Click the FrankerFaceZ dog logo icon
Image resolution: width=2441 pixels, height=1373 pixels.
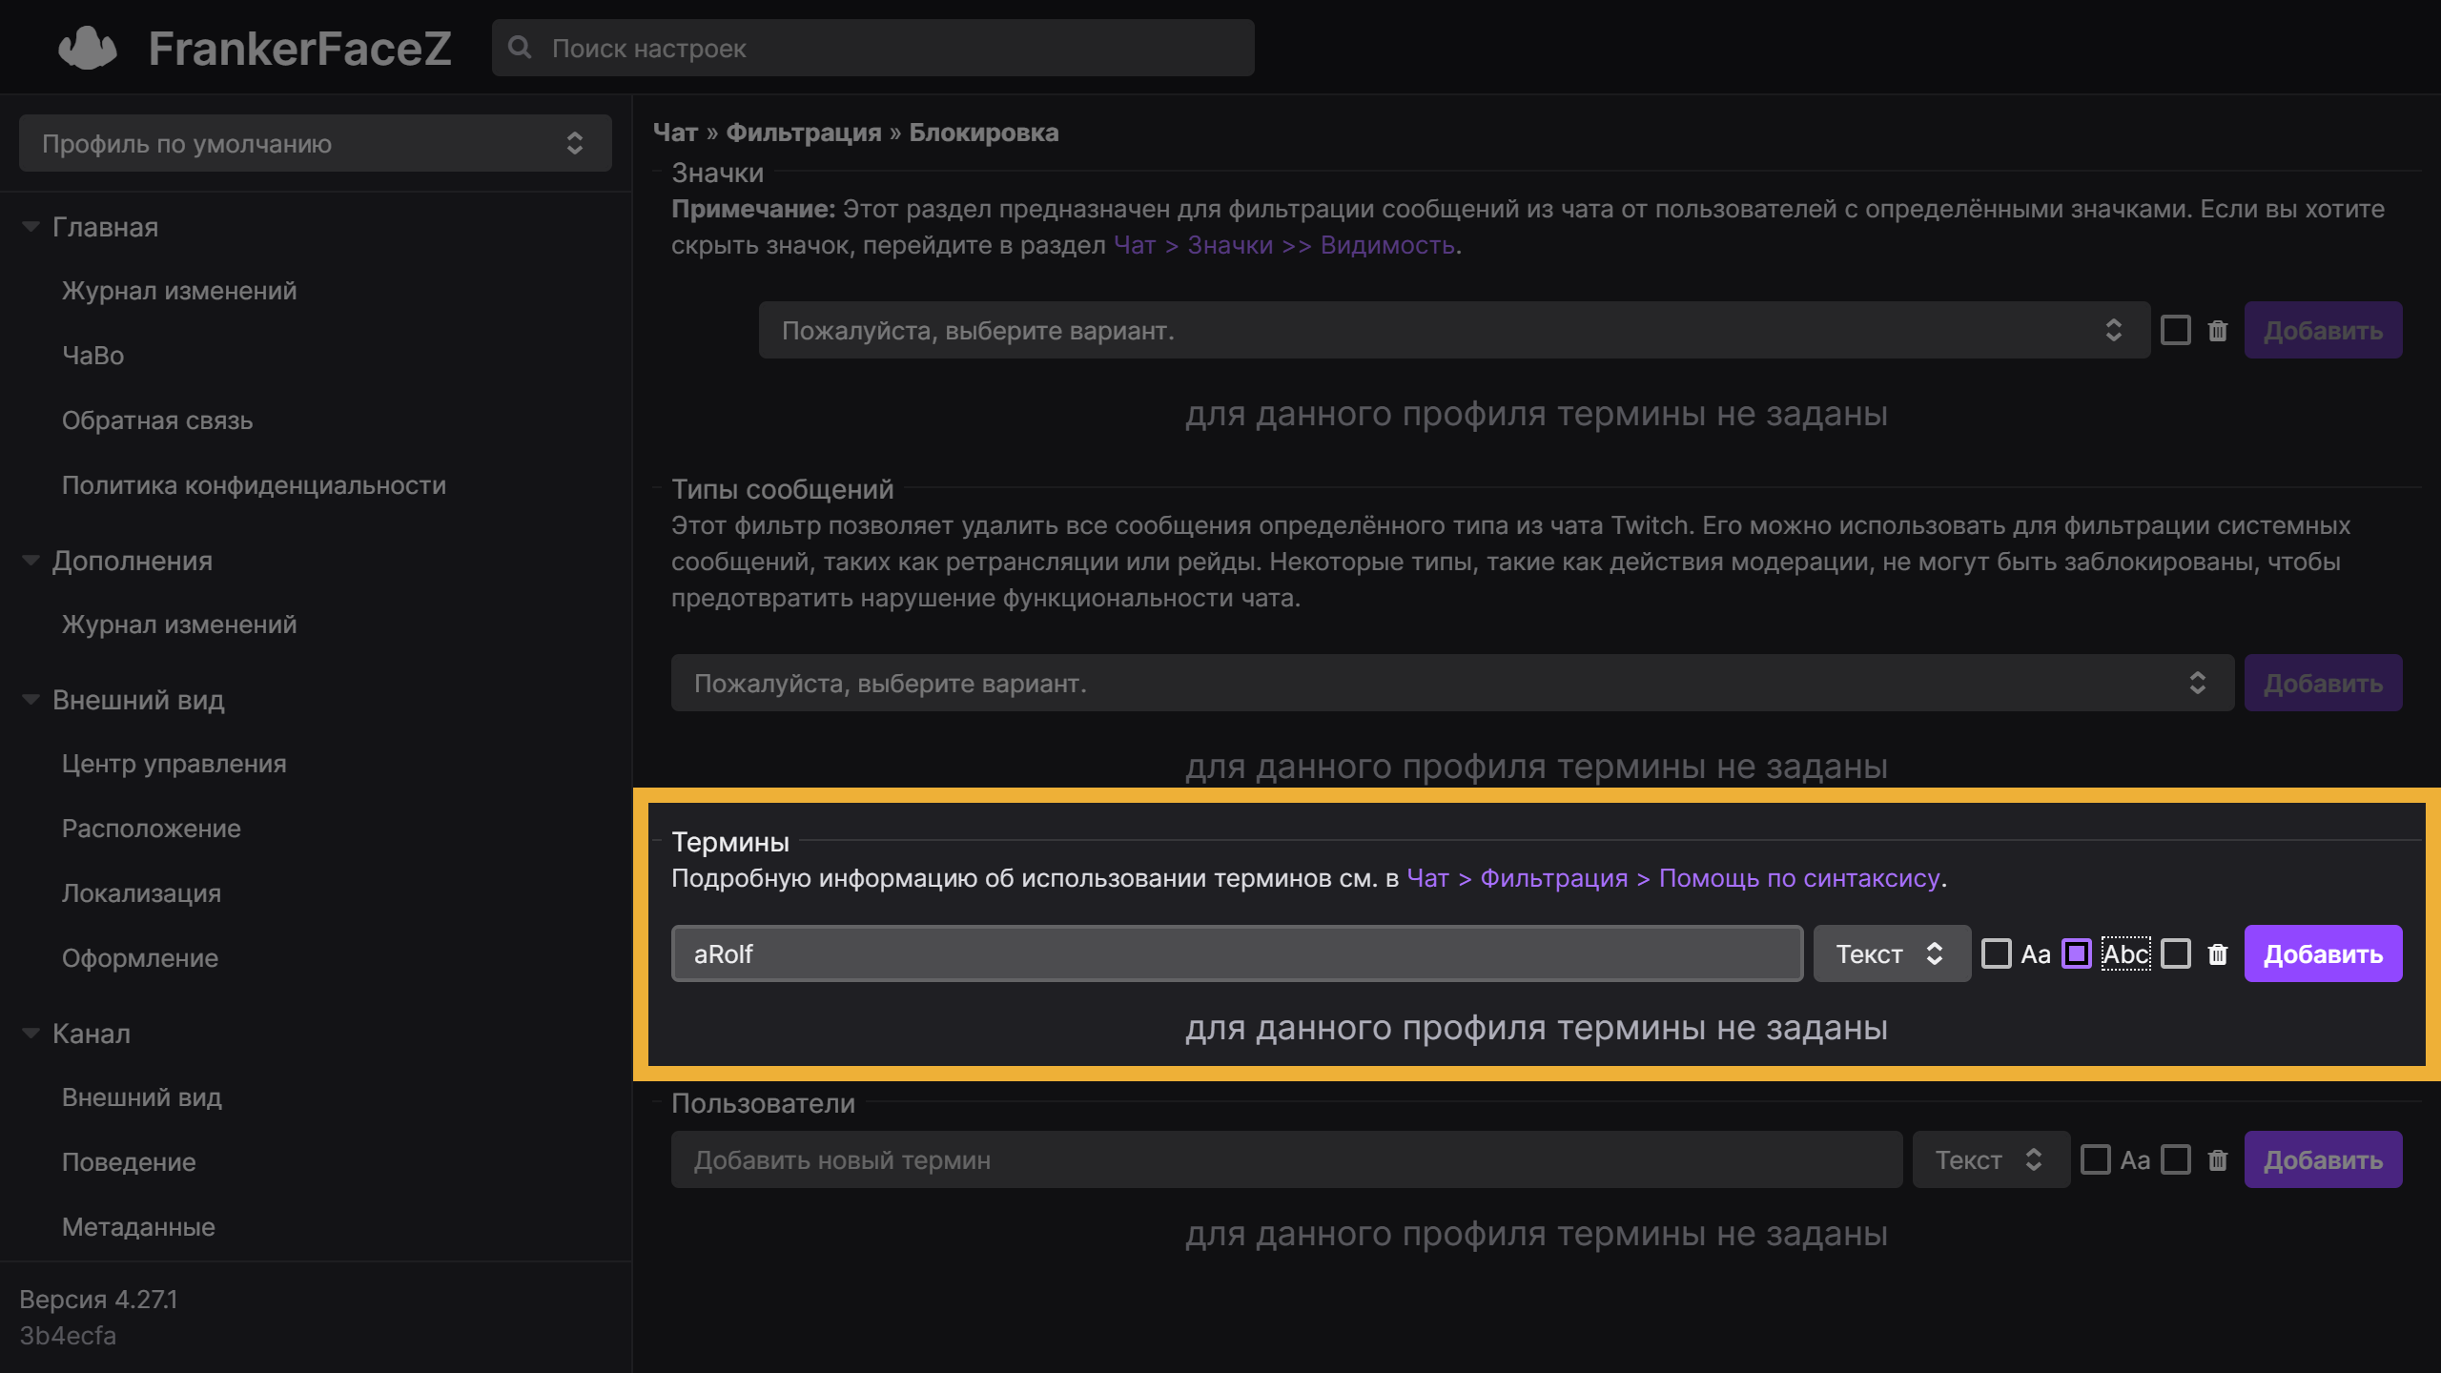click(87, 48)
